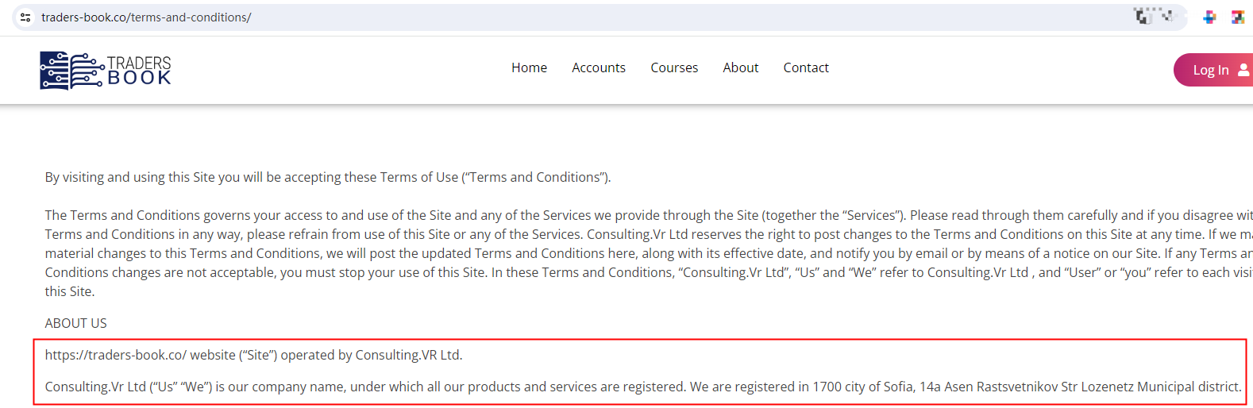Click the ABOUT US heading
Image resolution: width=1253 pixels, height=408 pixels.
(x=75, y=324)
